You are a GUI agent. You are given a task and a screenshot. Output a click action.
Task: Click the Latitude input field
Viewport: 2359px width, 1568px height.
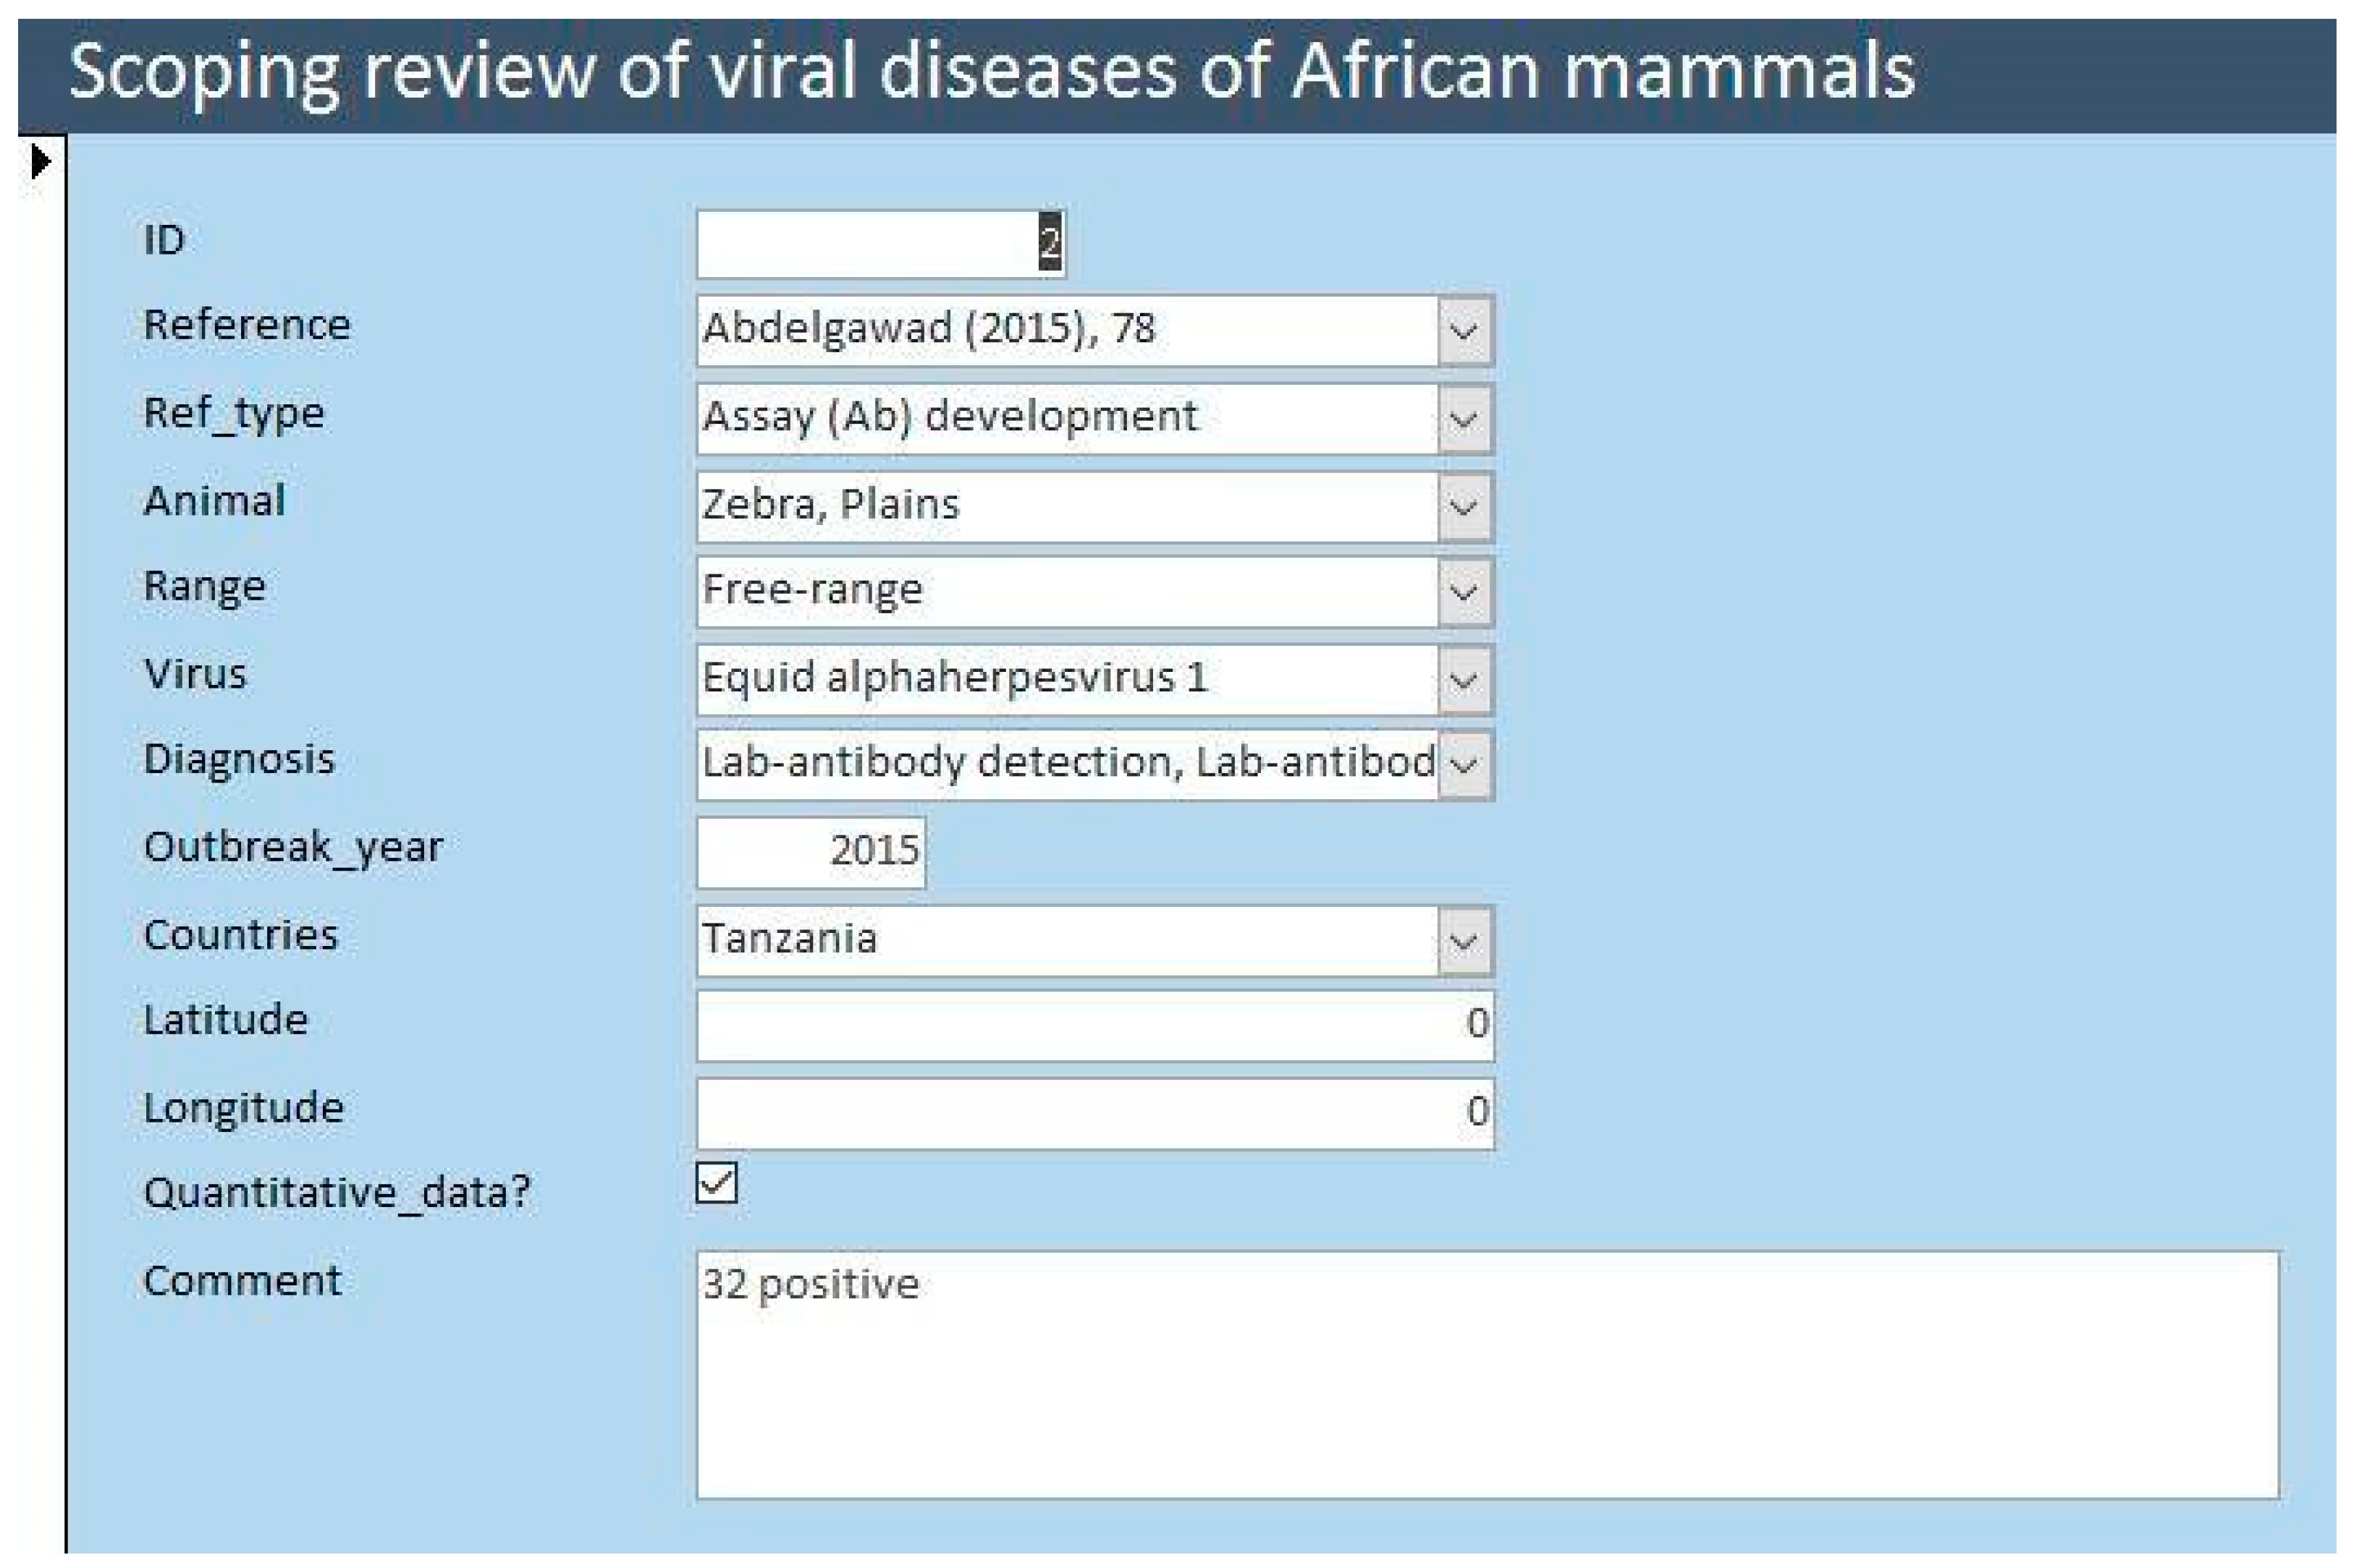click(1095, 1026)
